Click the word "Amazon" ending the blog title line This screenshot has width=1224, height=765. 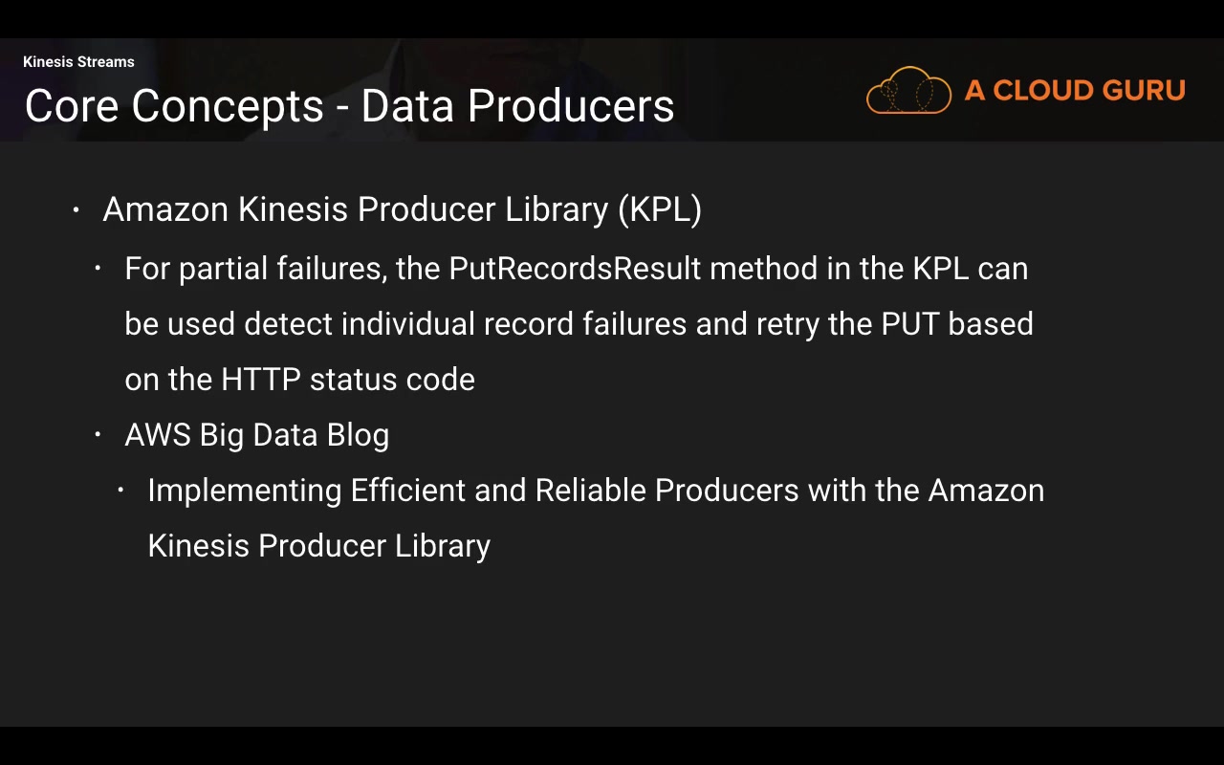click(x=986, y=491)
